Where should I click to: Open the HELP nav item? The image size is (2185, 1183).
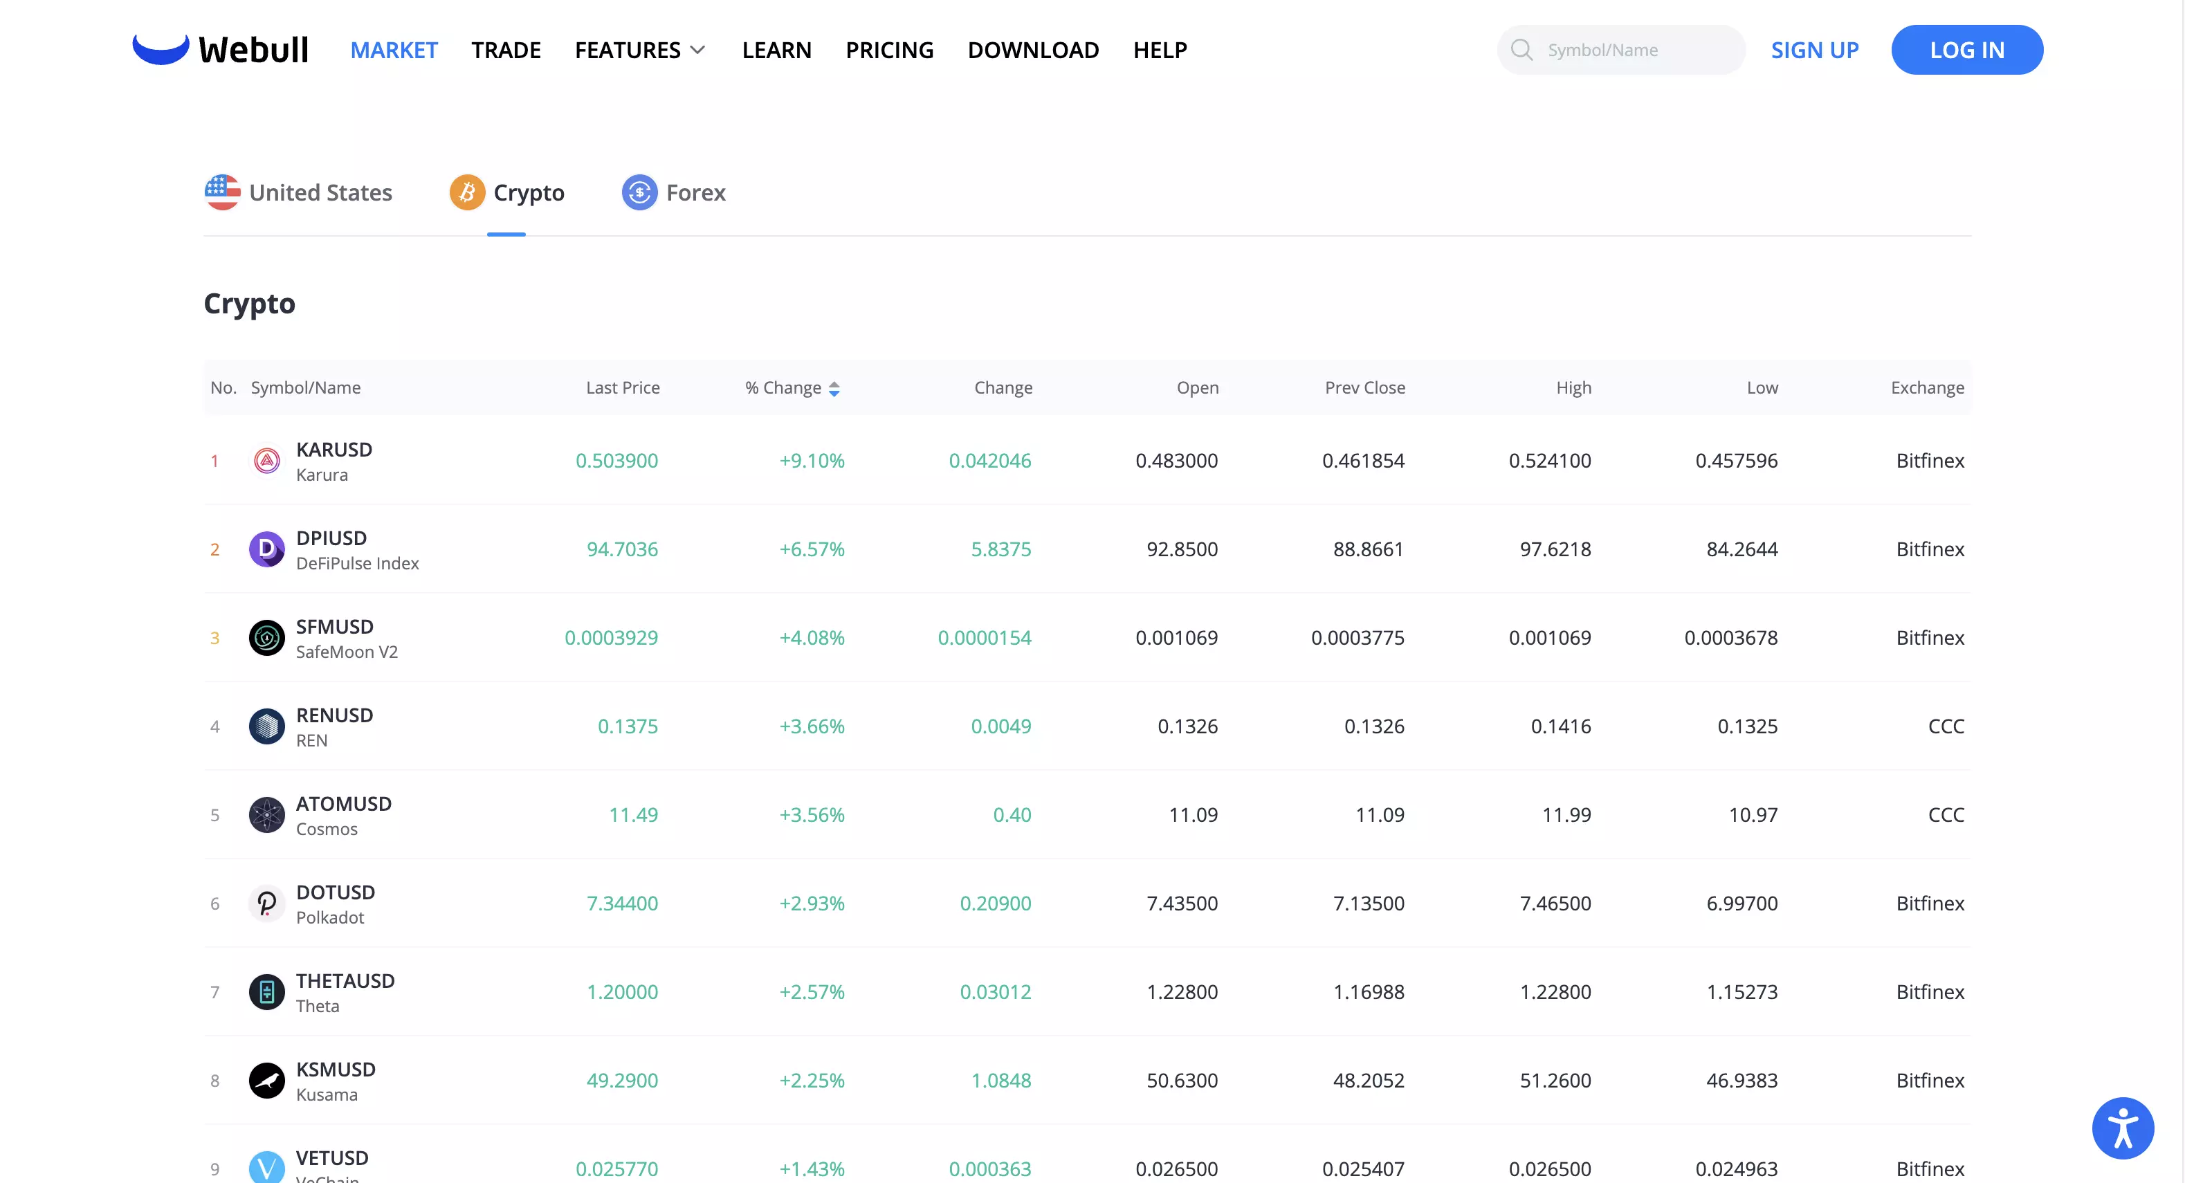(1160, 50)
